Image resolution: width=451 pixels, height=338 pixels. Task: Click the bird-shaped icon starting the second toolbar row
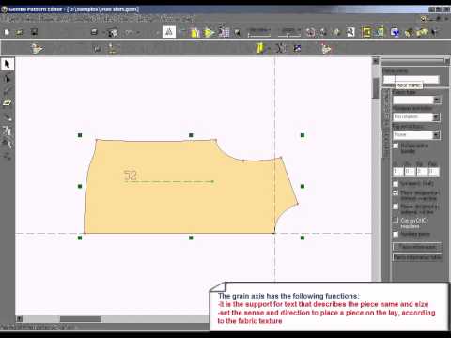37,49
